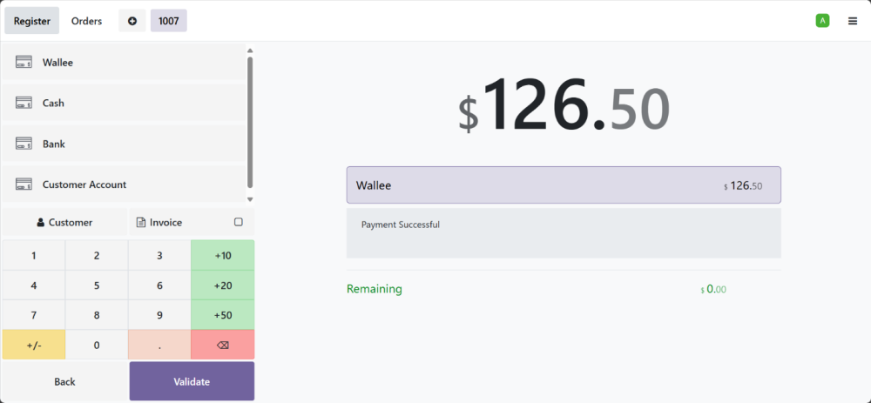
Task: Click the green user avatar icon
Action: [822, 21]
